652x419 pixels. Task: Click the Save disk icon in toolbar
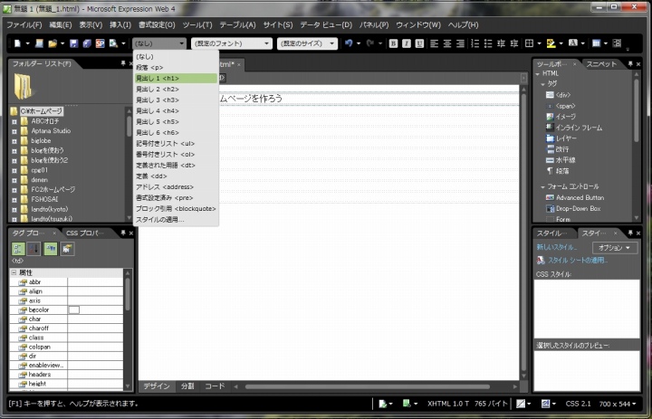click(74, 43)
